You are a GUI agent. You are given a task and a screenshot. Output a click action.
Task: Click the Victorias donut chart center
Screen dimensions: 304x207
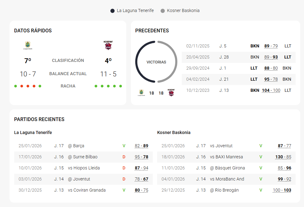[156, 62]
